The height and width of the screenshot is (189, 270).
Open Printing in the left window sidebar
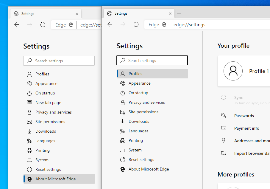pyautogui.click(x=59, y=150)
